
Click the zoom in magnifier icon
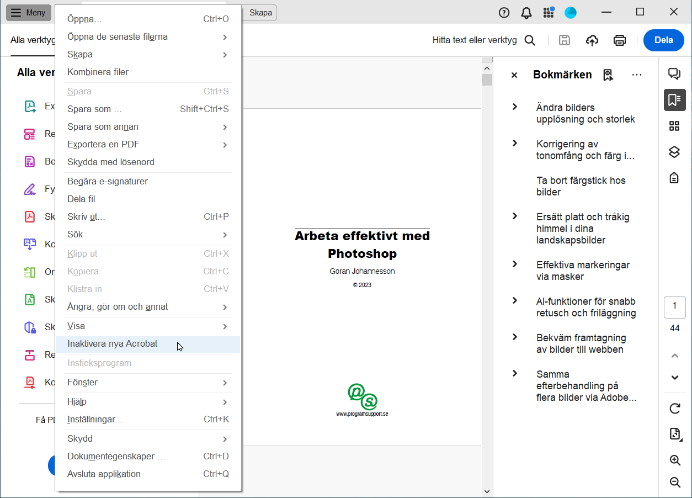pos(674,460)
